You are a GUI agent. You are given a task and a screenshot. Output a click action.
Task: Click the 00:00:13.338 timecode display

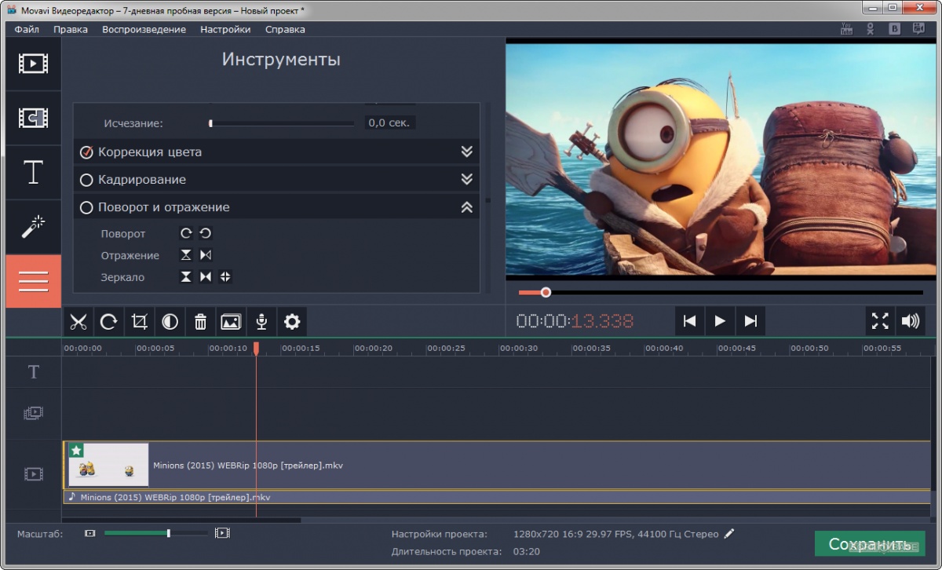click(575, 321)
